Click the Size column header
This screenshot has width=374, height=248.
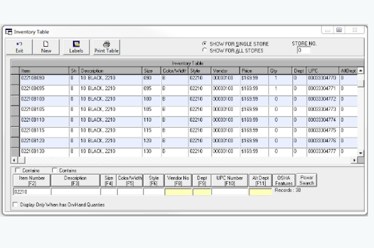151,71
